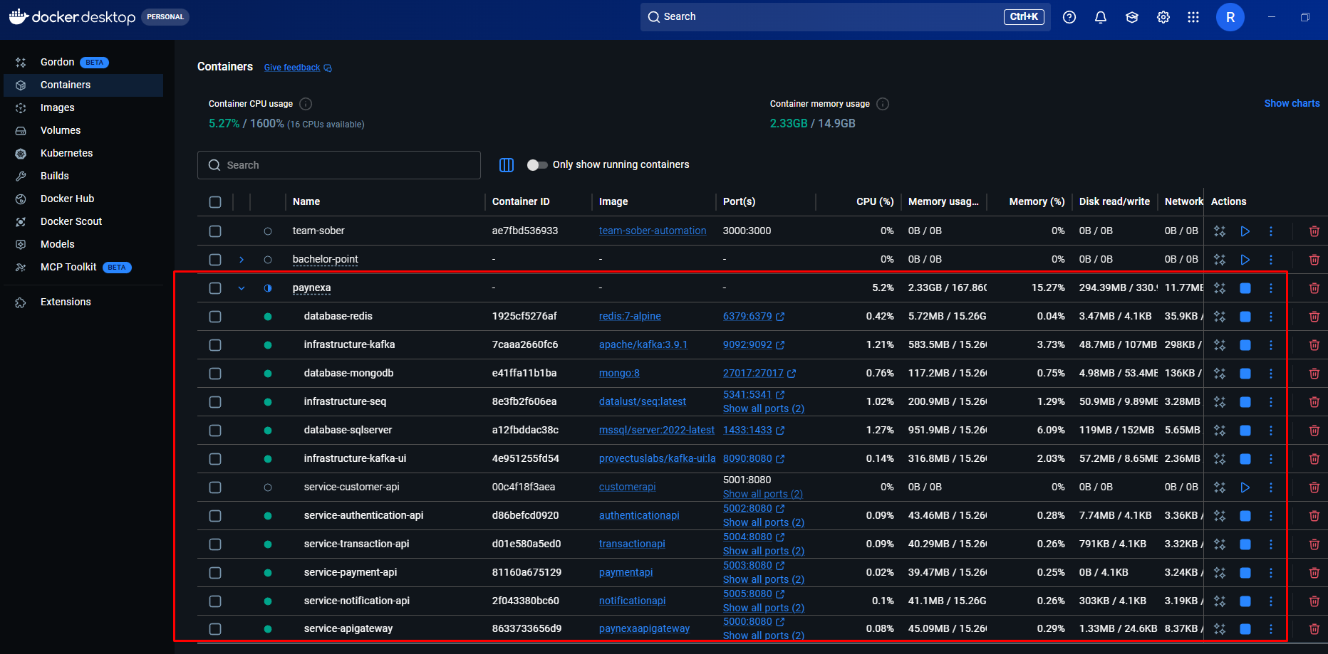This screenshot has width=1328, height=654.
Task: Expand the bachelor-point stack
Action: click(242, 260)
